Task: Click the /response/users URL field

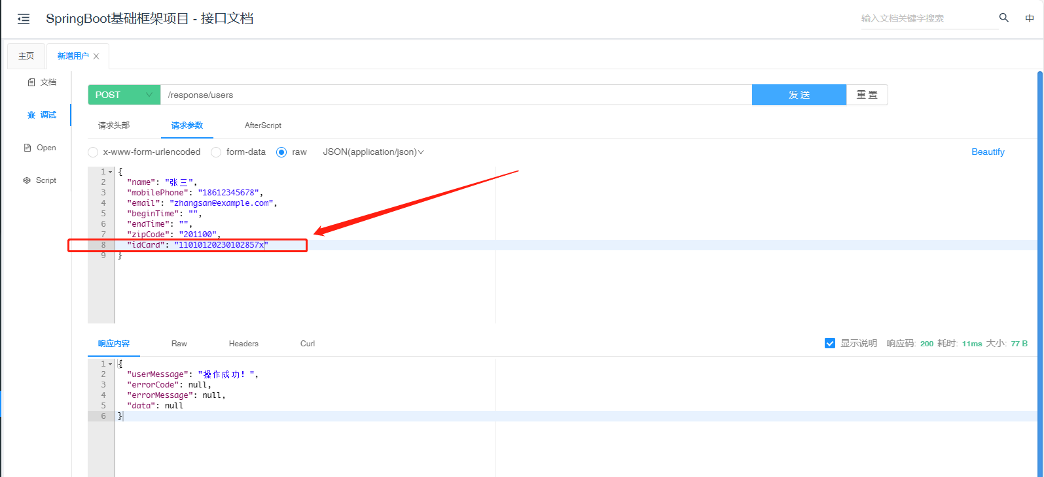Action: point(456,95)
